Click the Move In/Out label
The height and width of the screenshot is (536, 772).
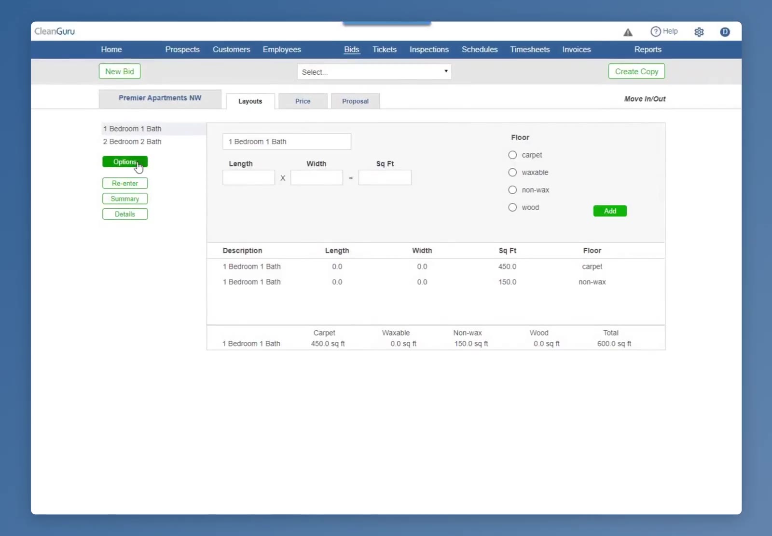point(645,99)
